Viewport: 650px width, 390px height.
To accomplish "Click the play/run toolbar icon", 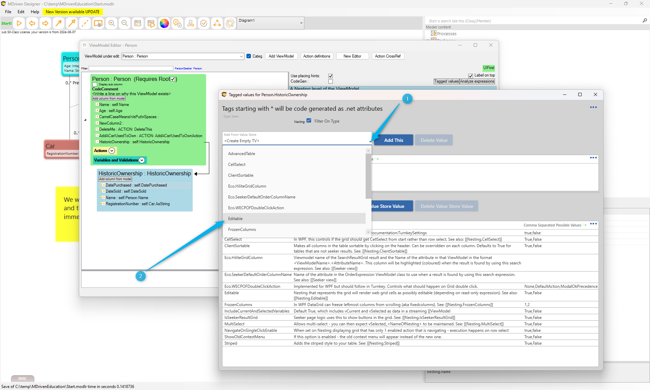I will point(19,23).
